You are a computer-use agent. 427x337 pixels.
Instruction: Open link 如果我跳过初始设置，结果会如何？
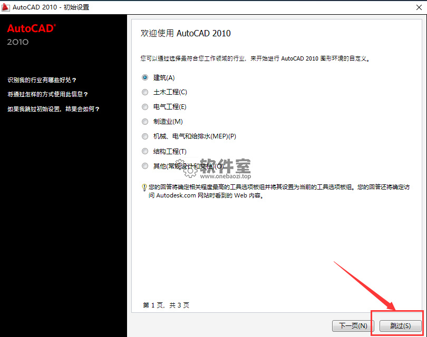[x=53, y=109]
